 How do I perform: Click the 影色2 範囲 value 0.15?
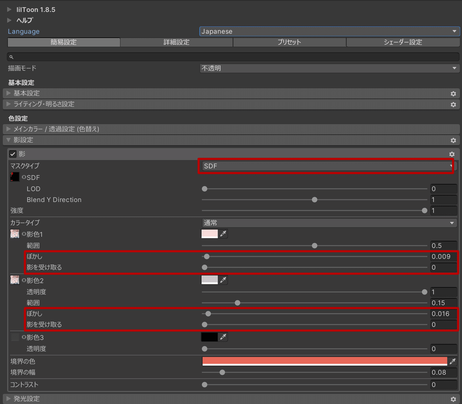[444, 303]
